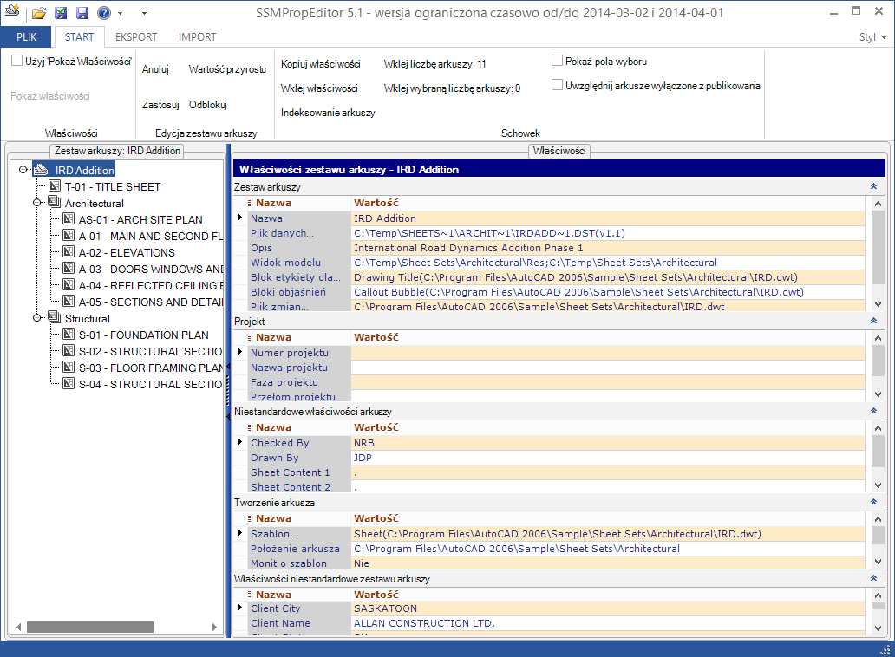Click the AS-01 ARCH SITE PLAN sheet icon
Viewport: 895px width, 657px height.
69,219
